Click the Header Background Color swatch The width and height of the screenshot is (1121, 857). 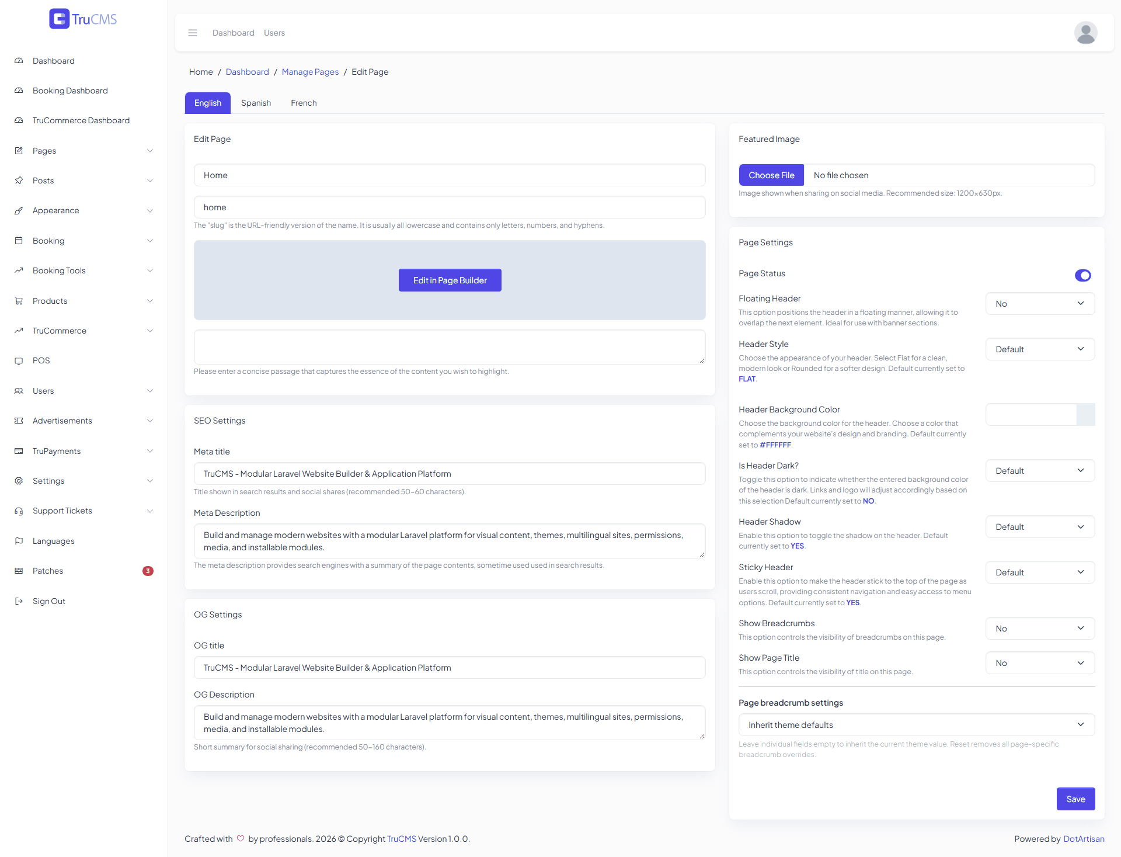tap(1085, 415)
